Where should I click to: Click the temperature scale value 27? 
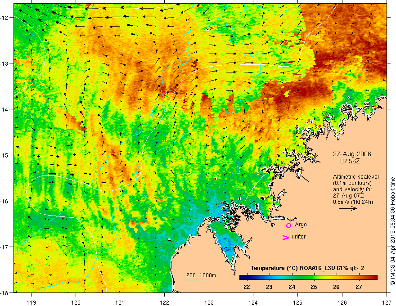click(359, 287)
